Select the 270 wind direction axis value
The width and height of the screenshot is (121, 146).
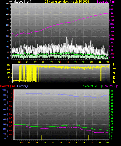click(8, 69)
